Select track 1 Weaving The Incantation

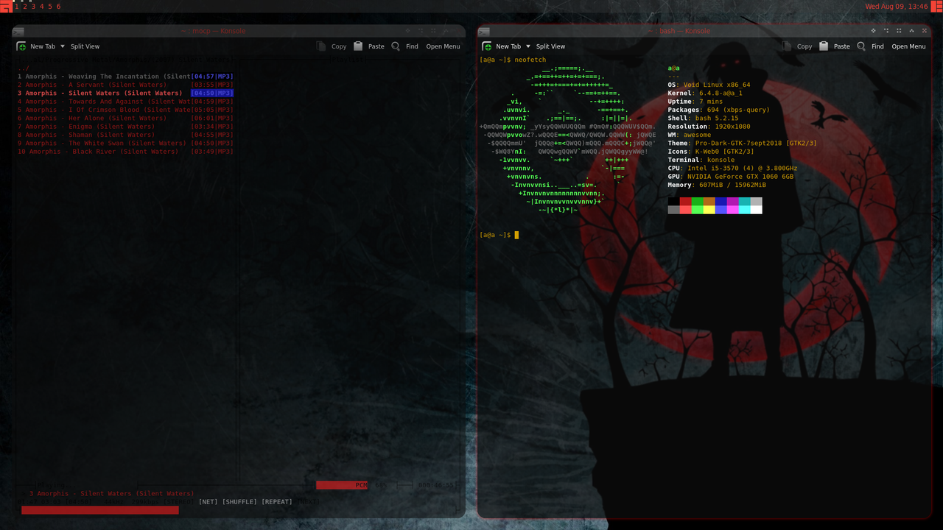pyautogui.click(x=125, y=77)
